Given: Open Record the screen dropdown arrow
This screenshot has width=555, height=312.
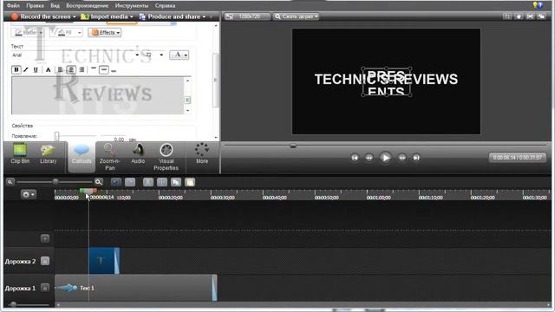Looking at the screenshot, I should pos(74,16).
